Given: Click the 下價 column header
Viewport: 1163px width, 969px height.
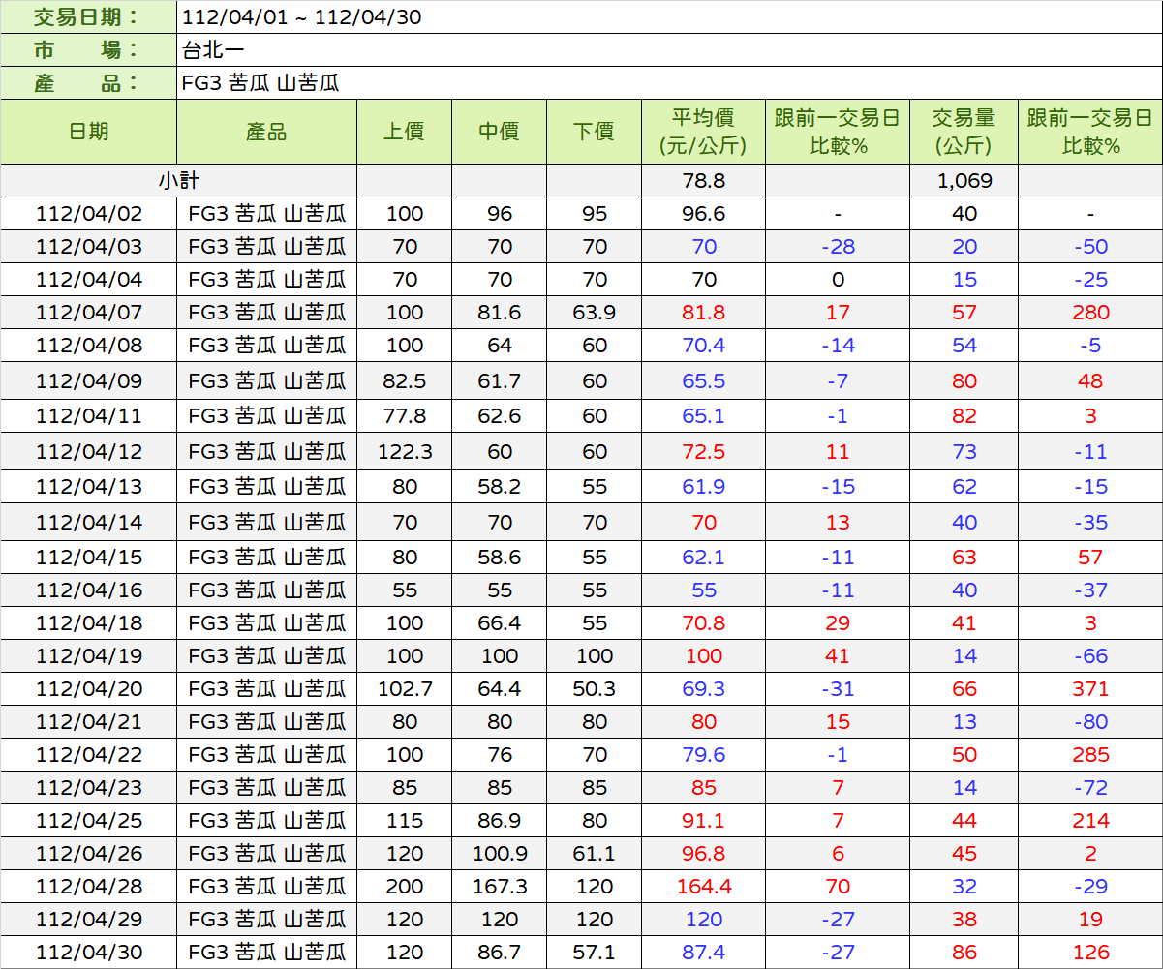Looking at the screenshot, I should click(594, 132).
